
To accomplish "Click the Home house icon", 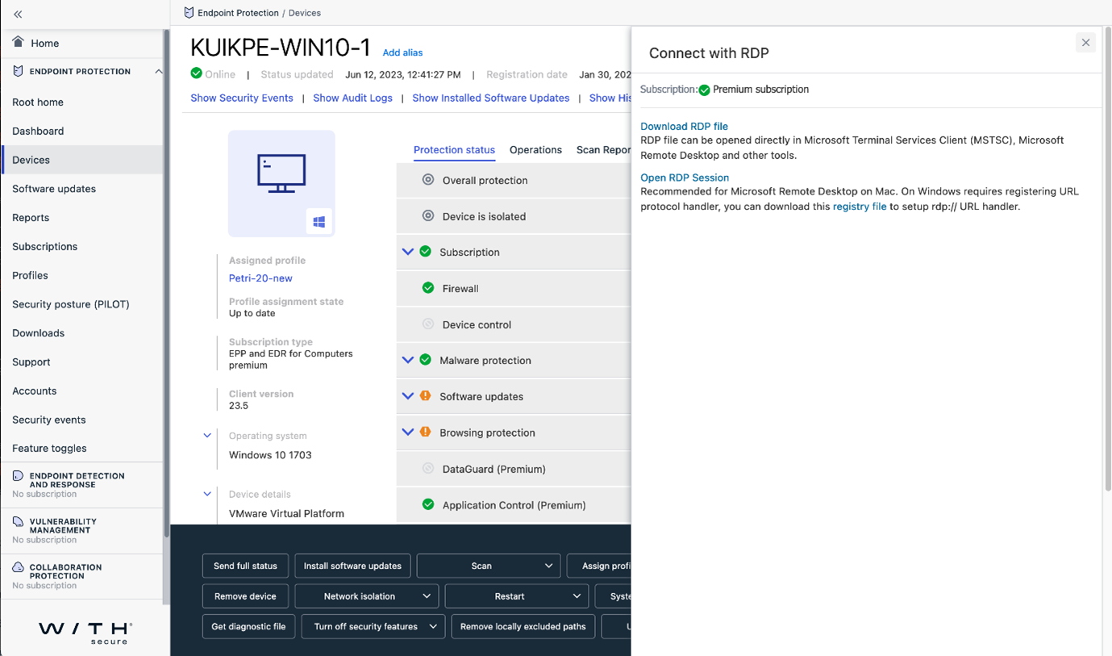I will coord(18,42).
